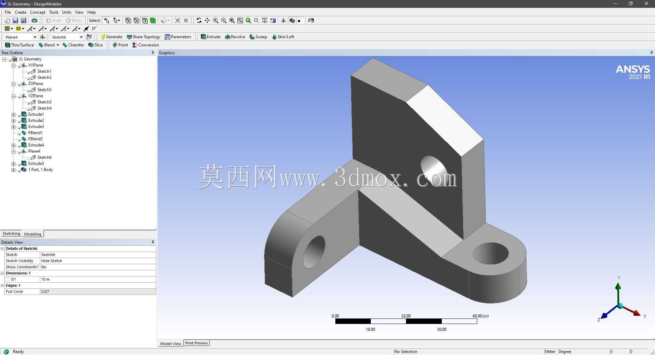Click the Zoom to Fit icon
This screenshot has width=655, height=355.
point(232,20)
